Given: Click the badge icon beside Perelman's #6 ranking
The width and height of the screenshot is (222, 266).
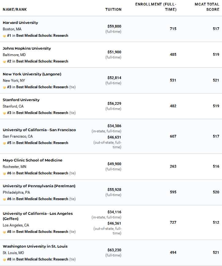Looking at the screenshot, I should pyautogui.click(x=4, y=199).
